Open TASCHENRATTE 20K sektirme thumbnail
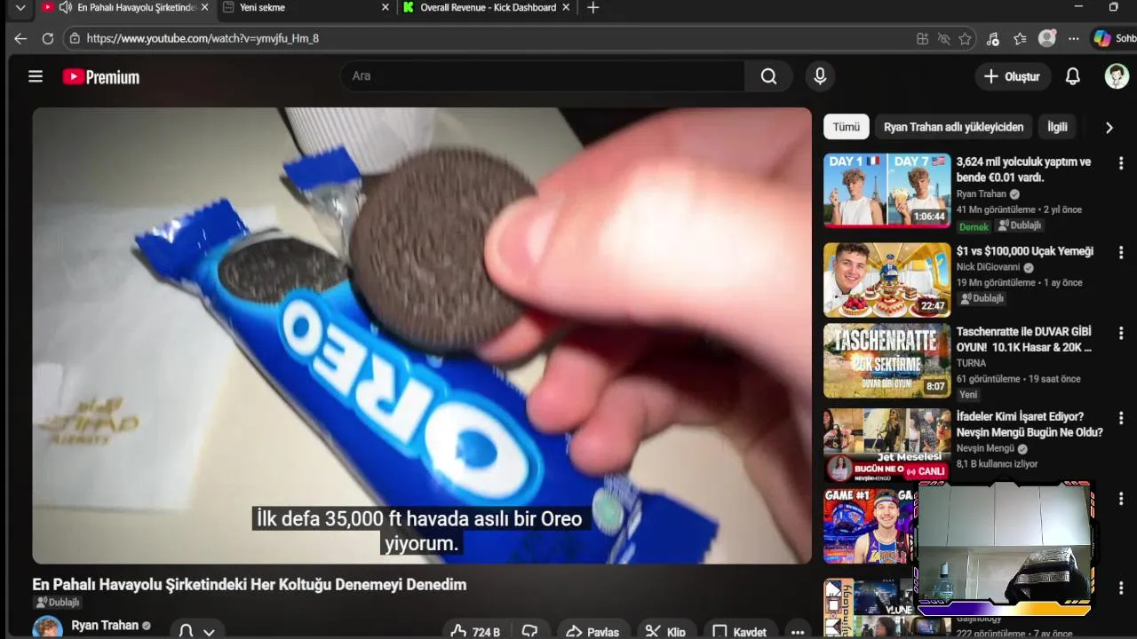 click(x=887, y=360)
